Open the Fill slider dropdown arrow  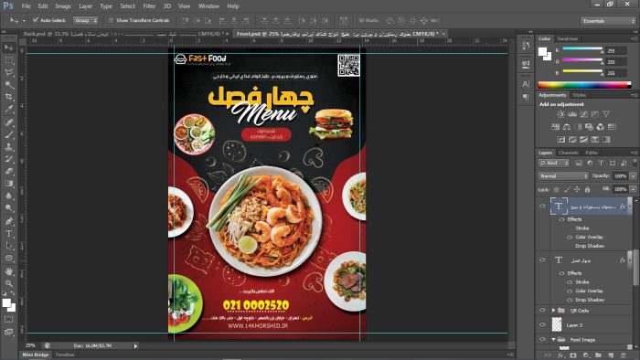pos(633,189)
